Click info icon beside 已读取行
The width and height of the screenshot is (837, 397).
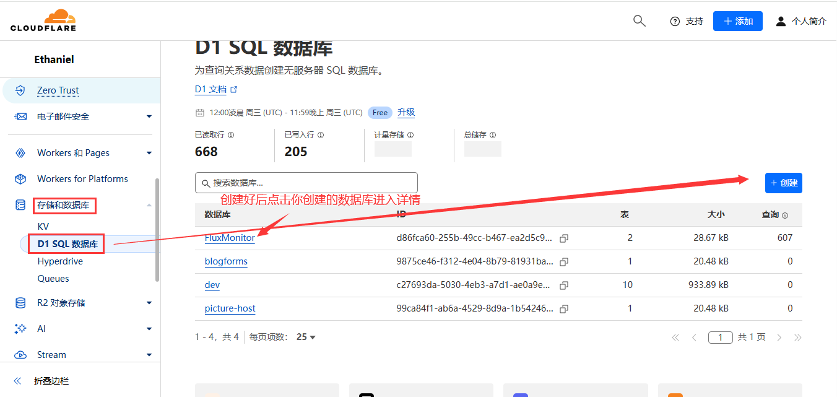pos(231,135)
